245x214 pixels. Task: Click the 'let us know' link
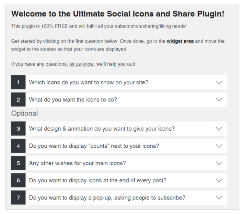click(x=81, y=64)
